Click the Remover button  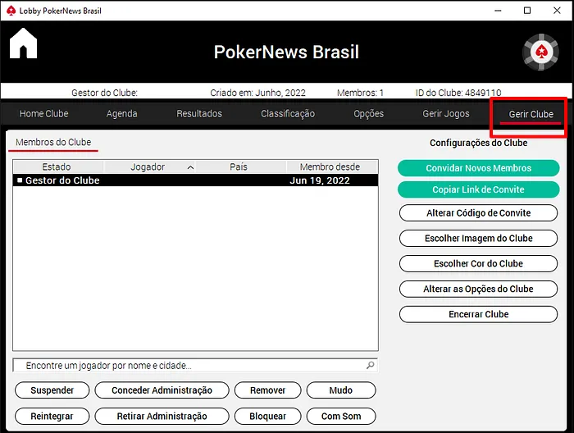267,390
